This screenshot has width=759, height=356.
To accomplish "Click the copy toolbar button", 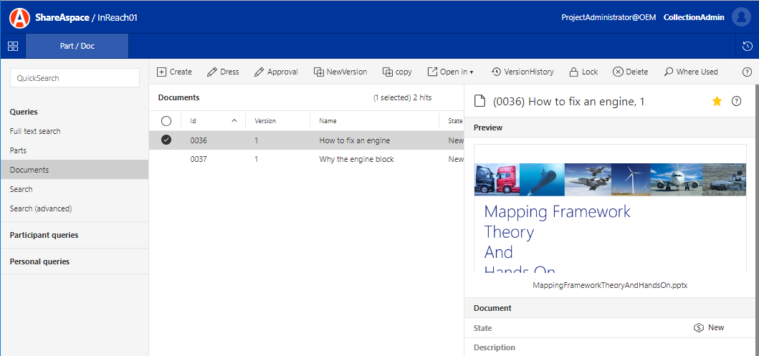I will point(397,72).
